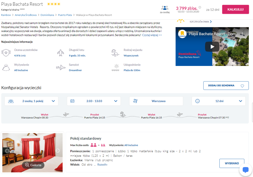253x177 pixels.
Task: Open the Warszawa departure field
Action: [156, 101]
